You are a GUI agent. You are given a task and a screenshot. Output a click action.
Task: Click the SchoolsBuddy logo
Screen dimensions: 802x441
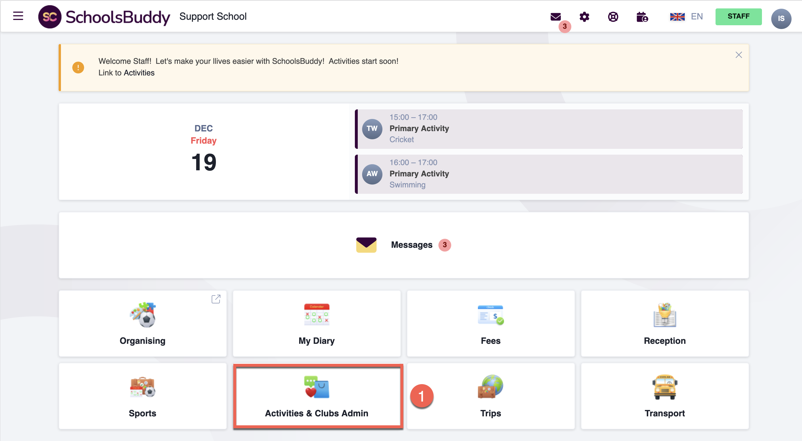[104, 17]
